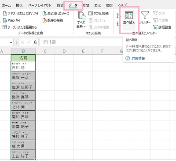The height and width of the screenshot is (161, 176).
Task: Select the cell containing 佐瀬 佳那子
Action: tap(23, 86)
